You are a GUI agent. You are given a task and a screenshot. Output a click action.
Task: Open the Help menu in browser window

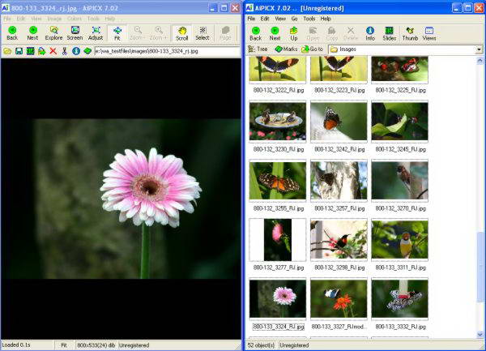point(326,19)
